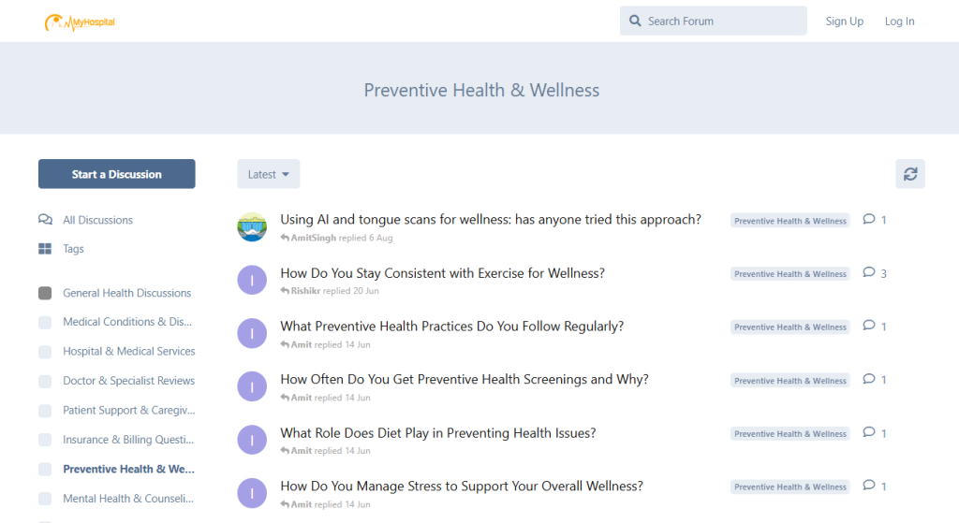Open the Latest sort dropdown
Screen dimensions: 959x523
pos(268,174)
